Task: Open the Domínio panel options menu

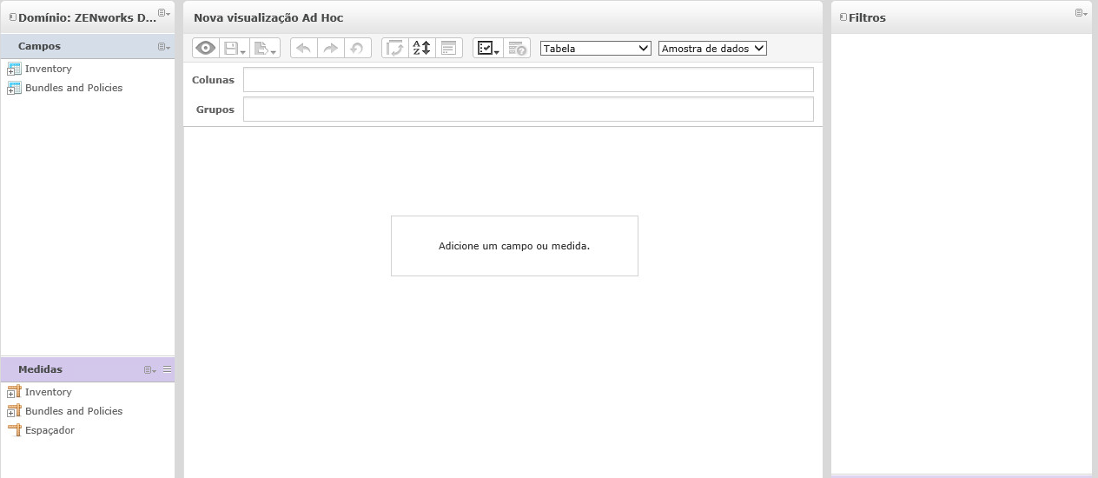Action: [164, 13]
